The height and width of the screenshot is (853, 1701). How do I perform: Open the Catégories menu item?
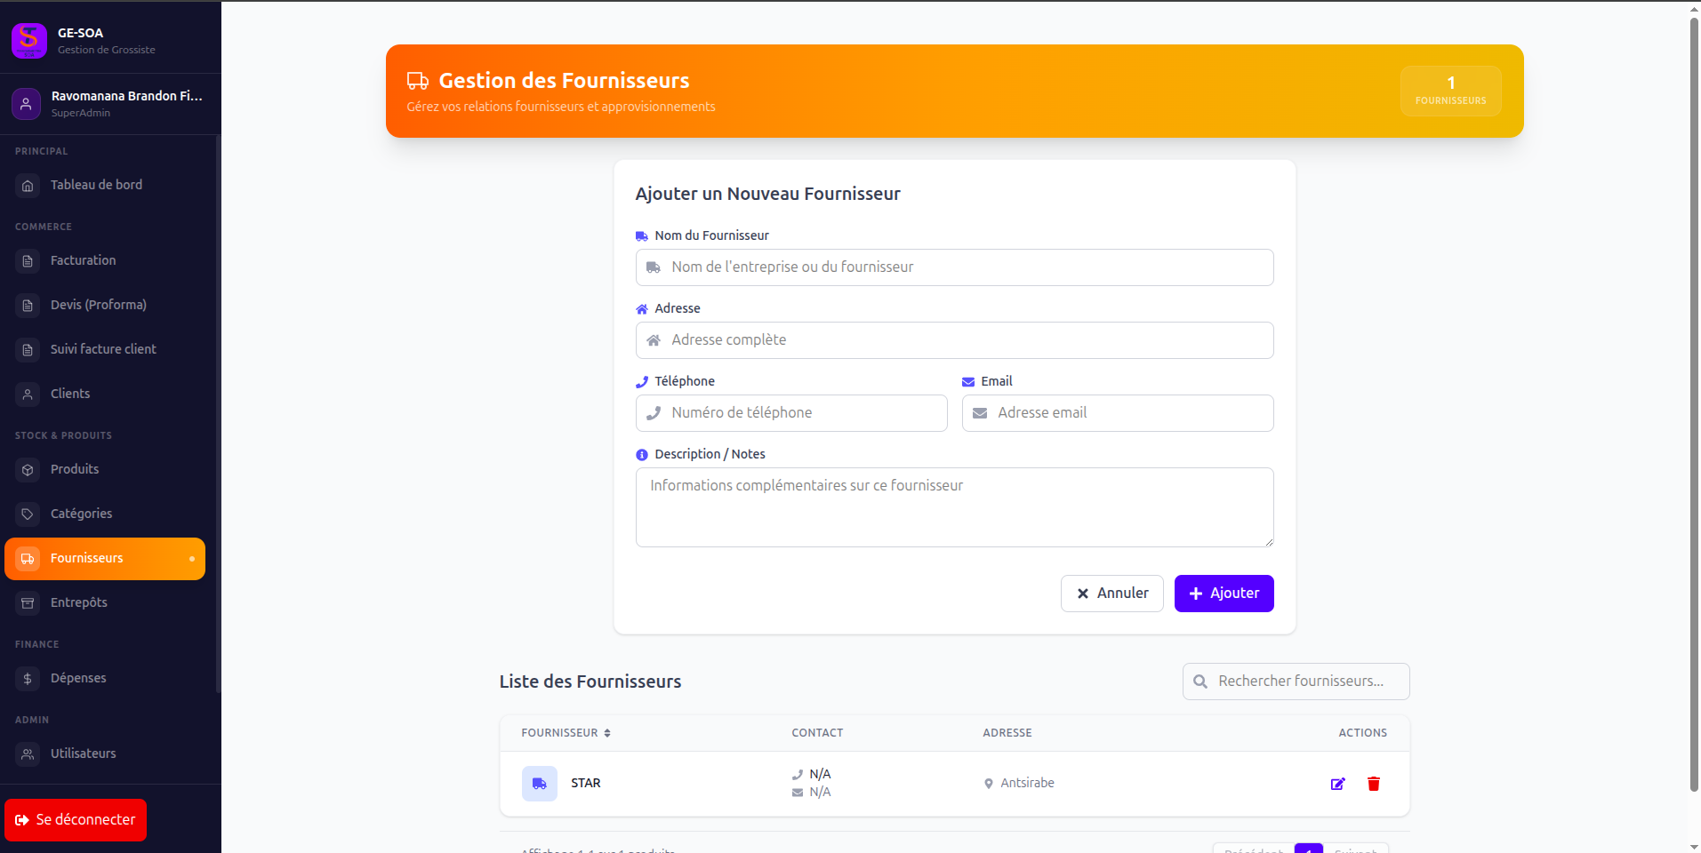pos(105,514)
